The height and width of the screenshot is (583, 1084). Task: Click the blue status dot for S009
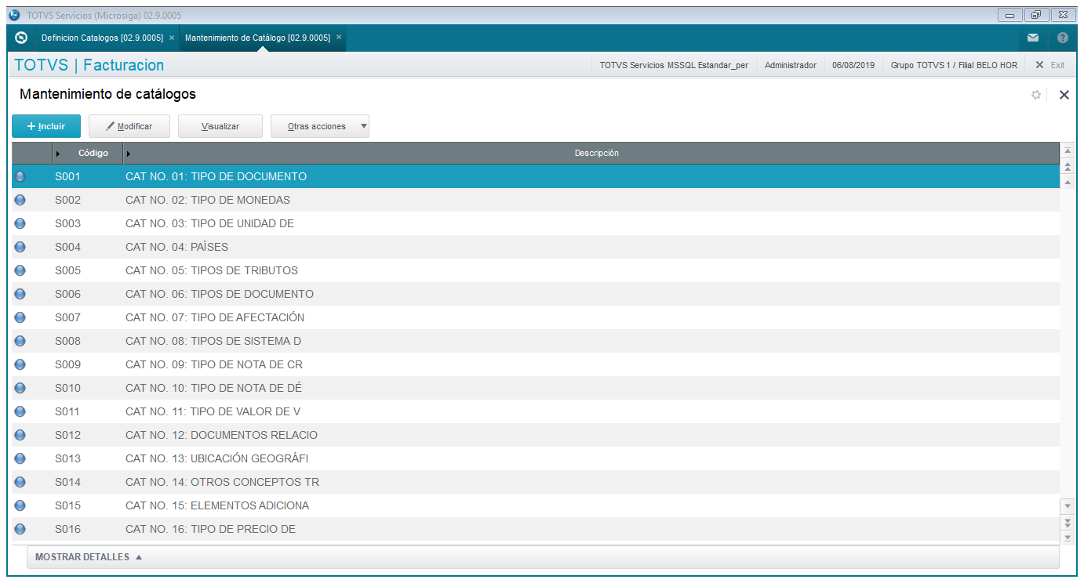point(20,364)
